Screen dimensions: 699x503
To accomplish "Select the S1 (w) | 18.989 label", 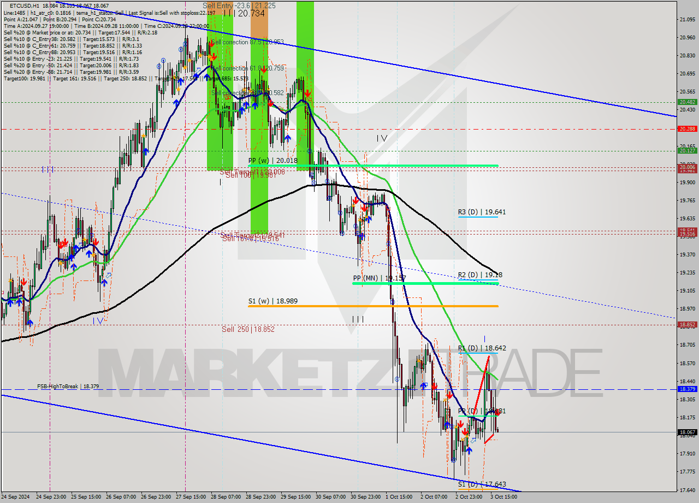I will click(x=273, y=301).
